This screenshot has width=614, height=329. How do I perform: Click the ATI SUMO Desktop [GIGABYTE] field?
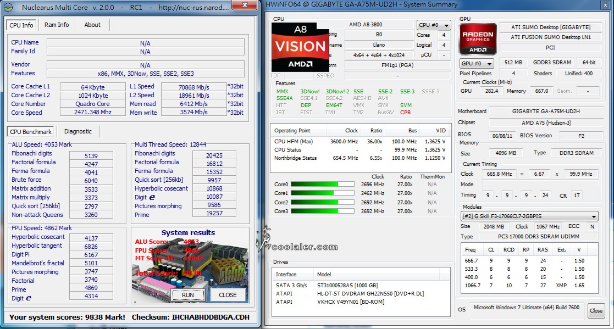click(551, 27)
